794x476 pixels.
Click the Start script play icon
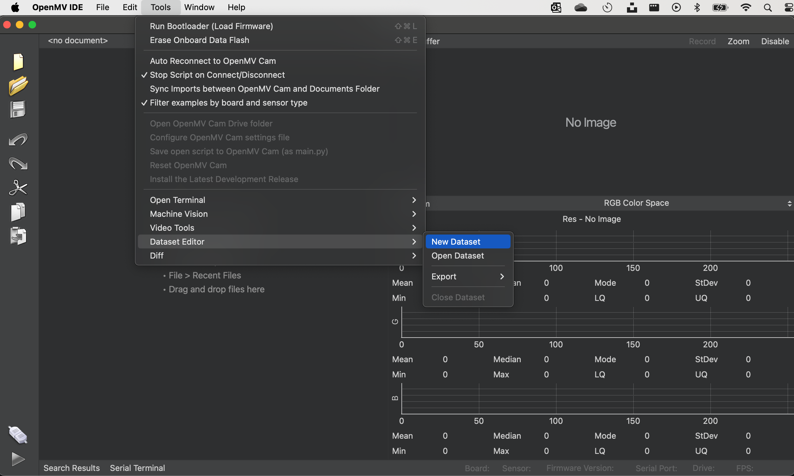18,459
